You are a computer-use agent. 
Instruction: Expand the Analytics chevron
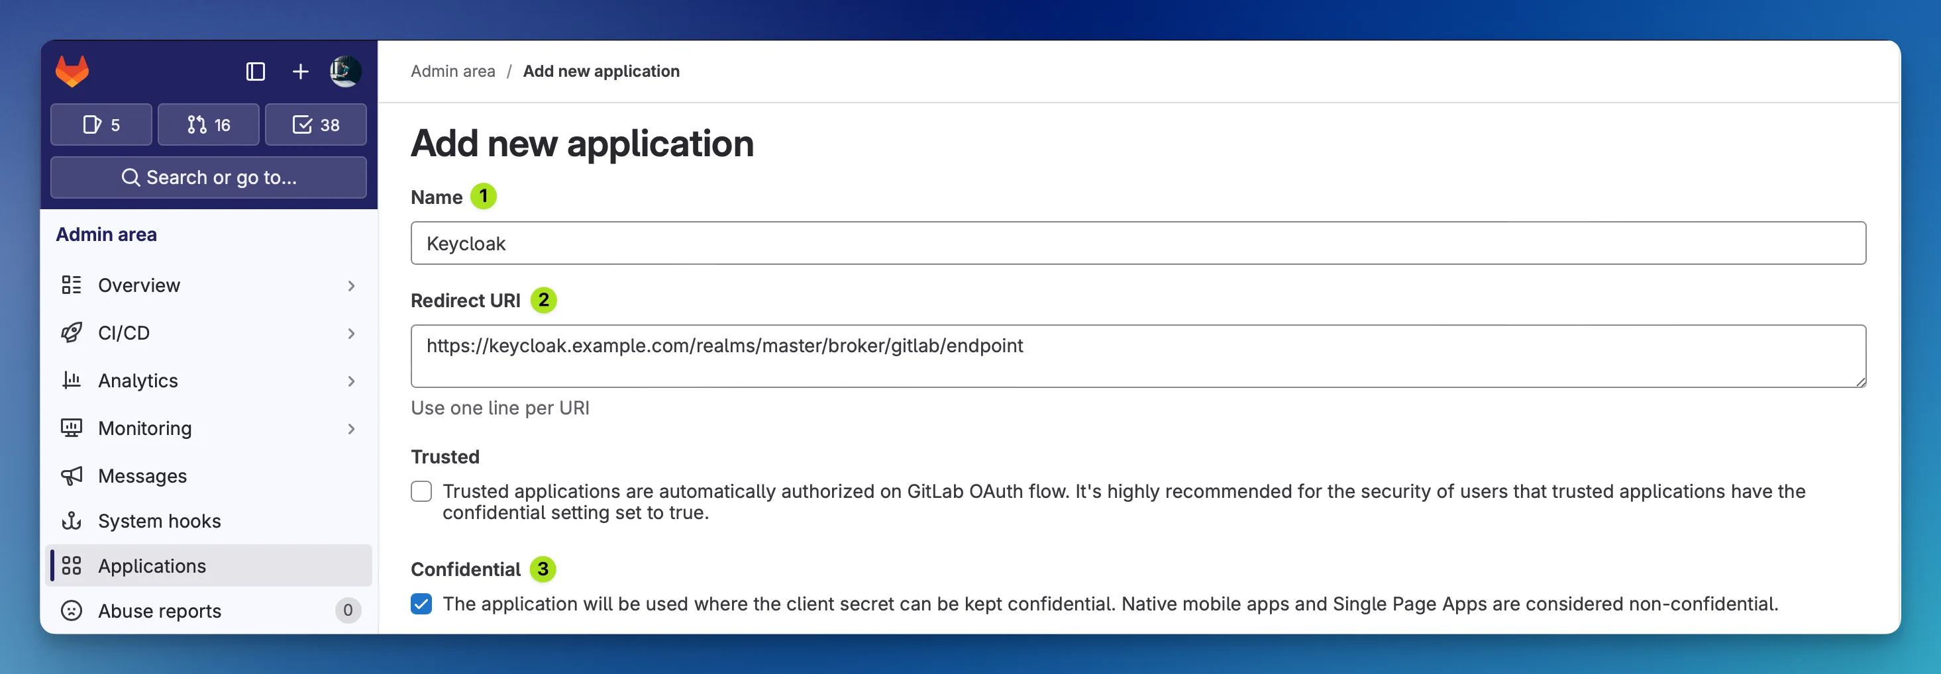[351, 381]
